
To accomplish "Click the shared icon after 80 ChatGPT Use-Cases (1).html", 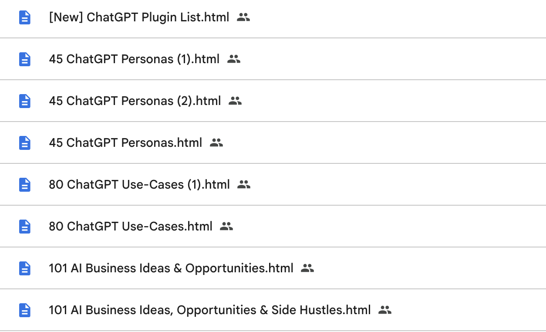I will pos(244,185).
